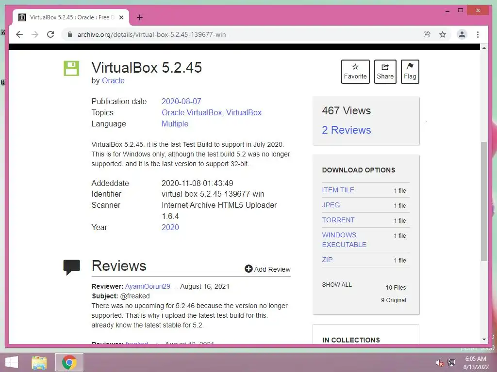Download the WINDOWS EXECUTABLE file
Image resolution: width=497 pixels, height=372 pixels.
[x=344, y=240]
